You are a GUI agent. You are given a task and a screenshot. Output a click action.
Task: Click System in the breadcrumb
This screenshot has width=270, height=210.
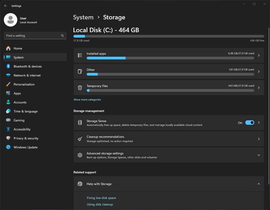pos(83,17)
